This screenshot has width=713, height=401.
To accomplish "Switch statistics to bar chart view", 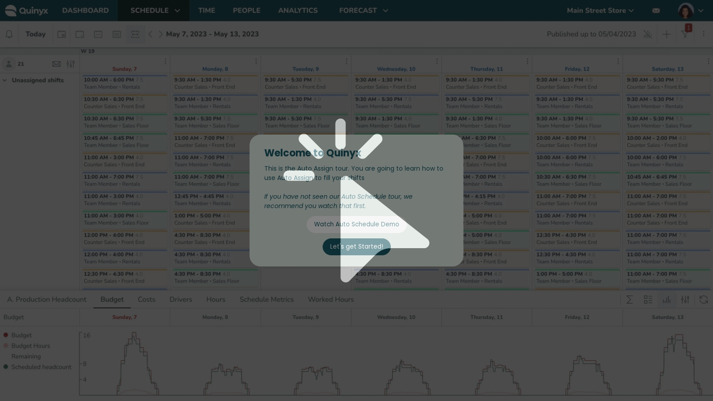I will [667, 300].
